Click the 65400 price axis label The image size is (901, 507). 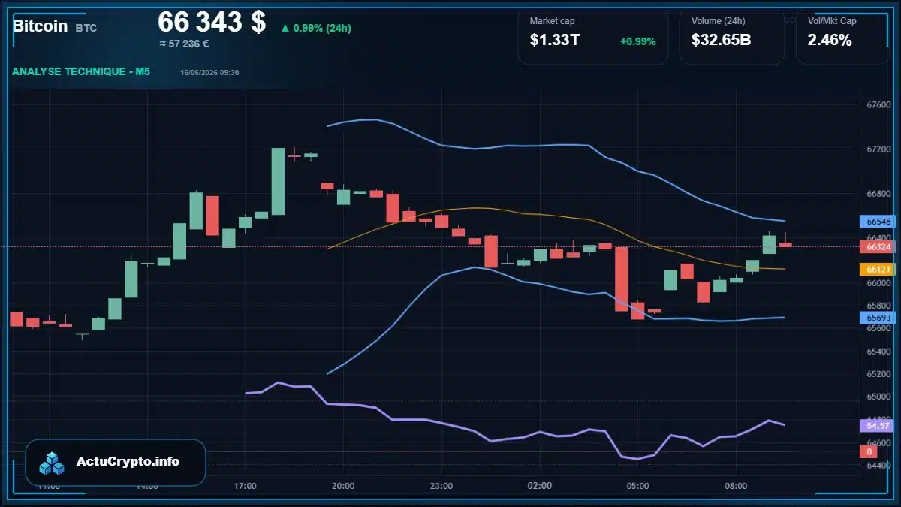pyautogui.click(x=878, y=352)
